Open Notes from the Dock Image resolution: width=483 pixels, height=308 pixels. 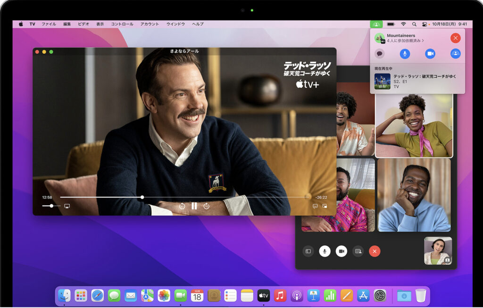[247, 296]
